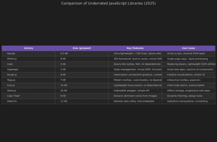Click the Size (gzipped) column header

point(82,48)
